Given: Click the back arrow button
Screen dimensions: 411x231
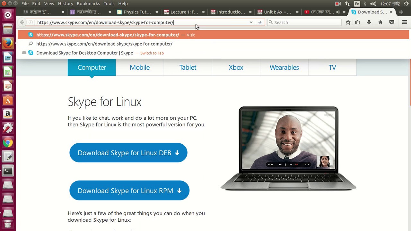Looking at the screenshot, I should (22, 22).
